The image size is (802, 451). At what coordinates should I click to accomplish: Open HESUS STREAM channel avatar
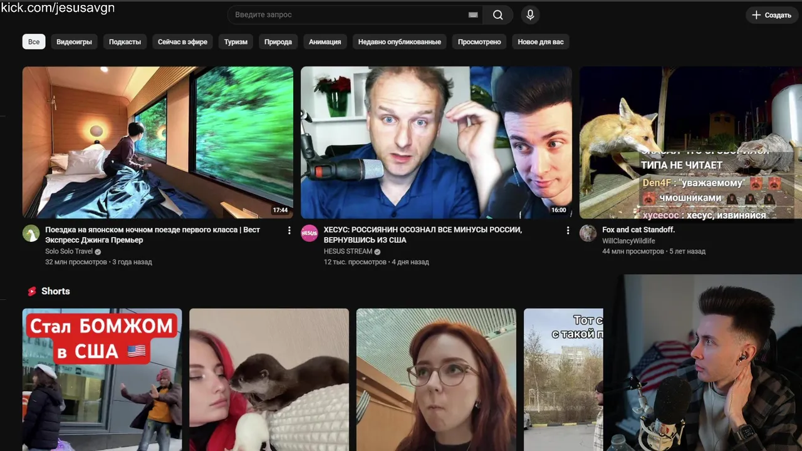(x=310, y=234)
